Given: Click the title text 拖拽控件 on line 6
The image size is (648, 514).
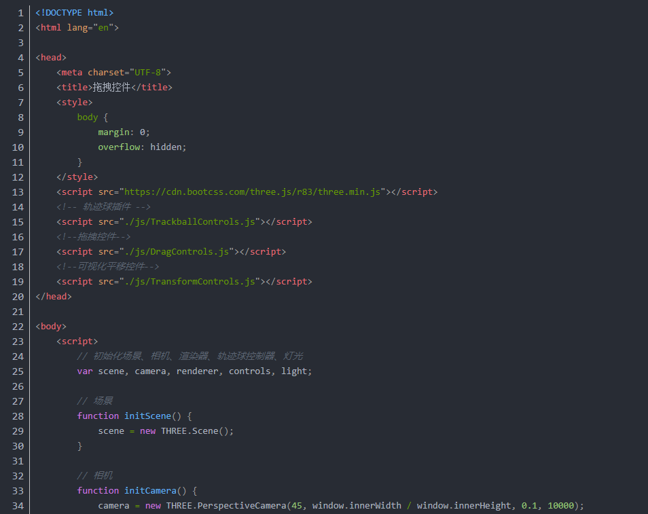Looking at the screenshot, I should tap(111, 87).
